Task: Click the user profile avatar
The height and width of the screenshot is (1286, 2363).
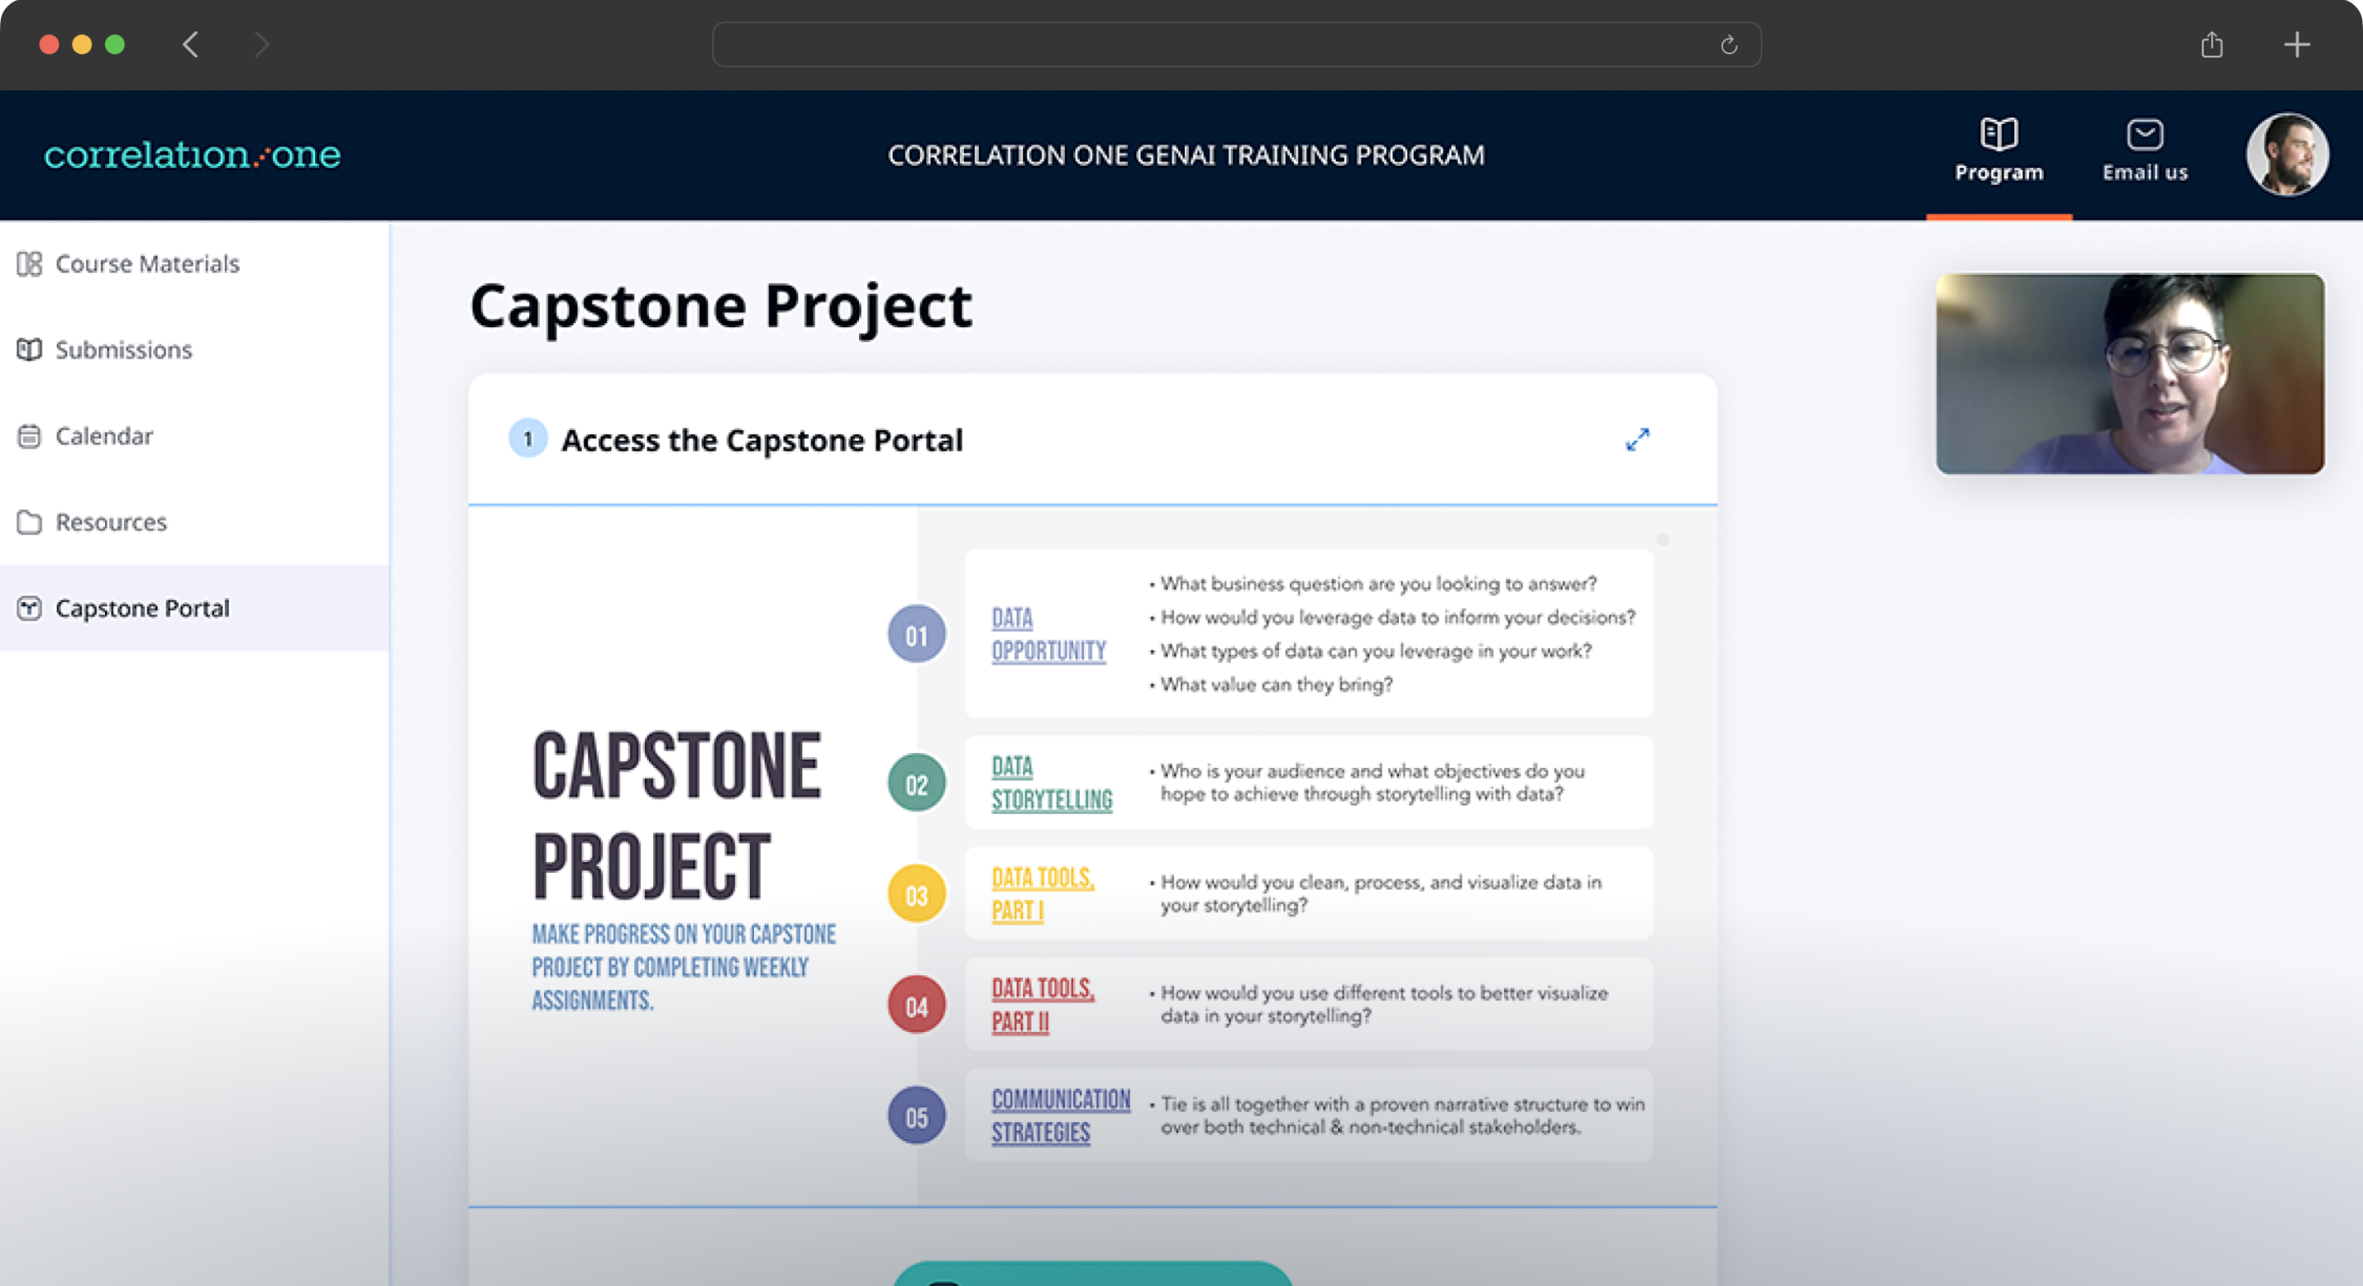Action: pyautogui.click(x=2286, y=154)
